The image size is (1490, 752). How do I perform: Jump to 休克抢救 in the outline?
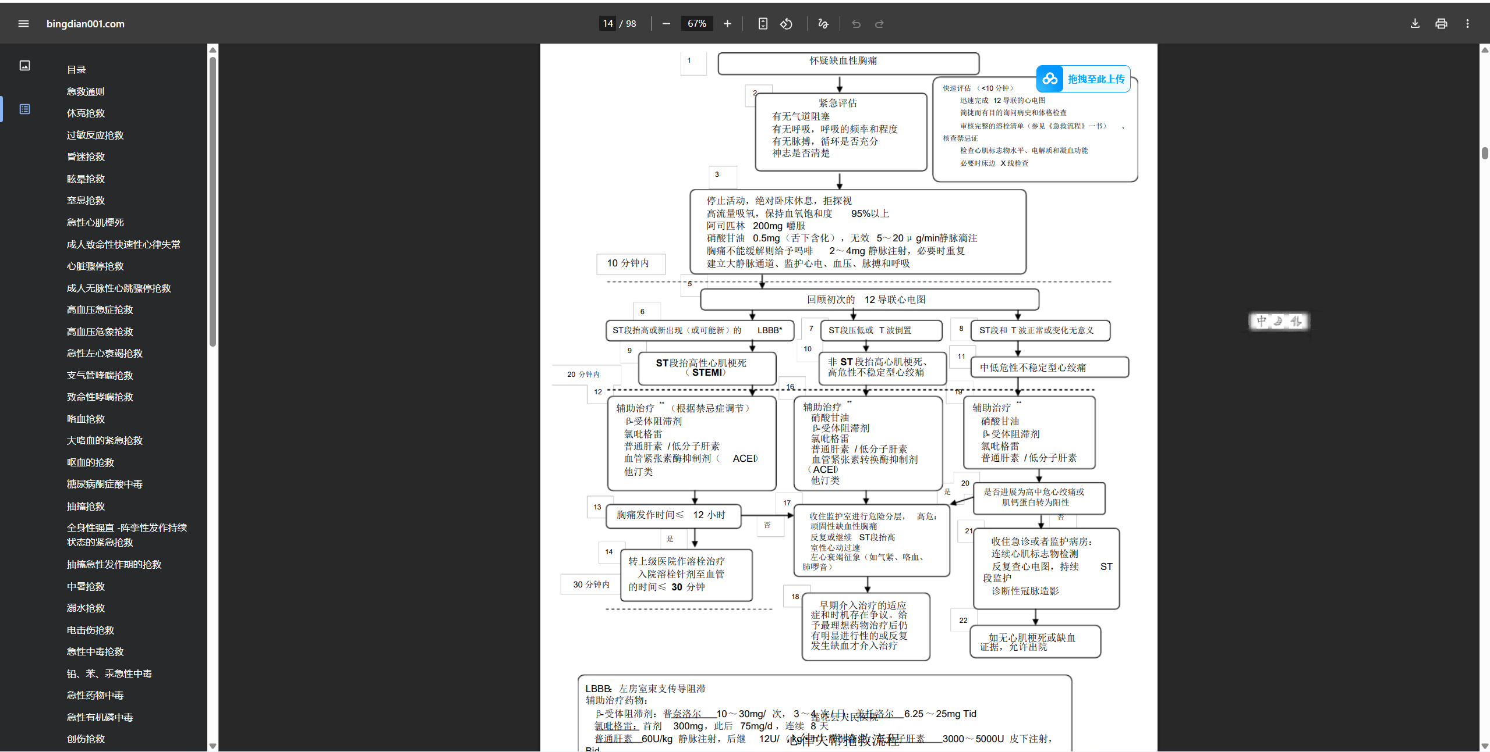[86, 113]
